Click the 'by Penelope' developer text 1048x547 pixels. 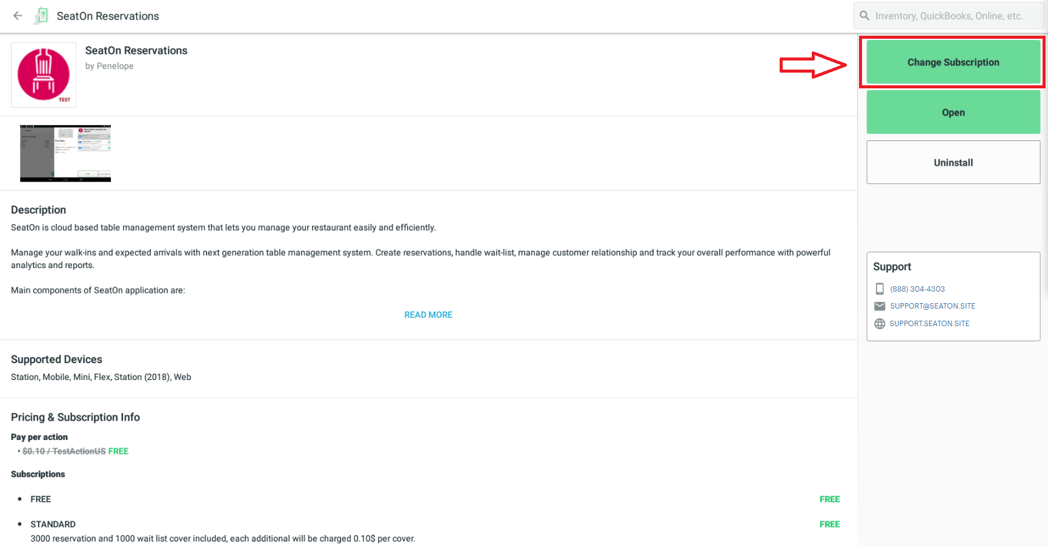click(109, 66)
